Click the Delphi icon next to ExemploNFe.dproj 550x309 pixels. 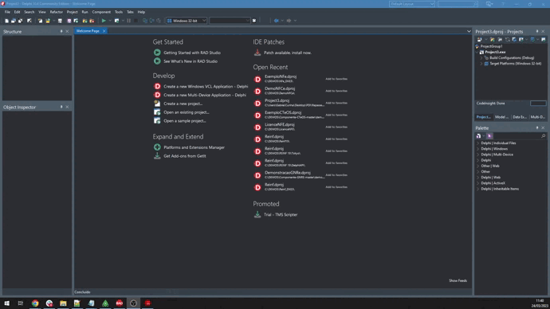tap(257, 79)
